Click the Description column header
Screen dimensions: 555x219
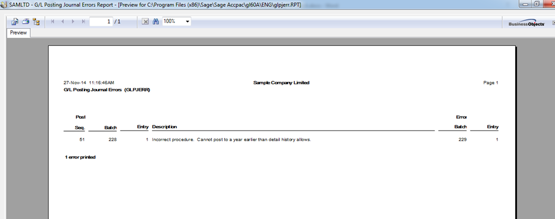(164, 127)
